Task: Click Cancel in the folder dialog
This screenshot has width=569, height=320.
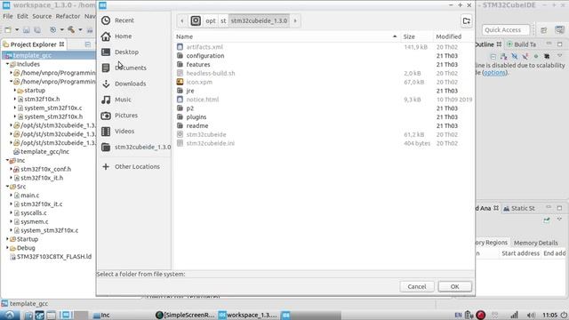Action: click(x=417, y=286)
